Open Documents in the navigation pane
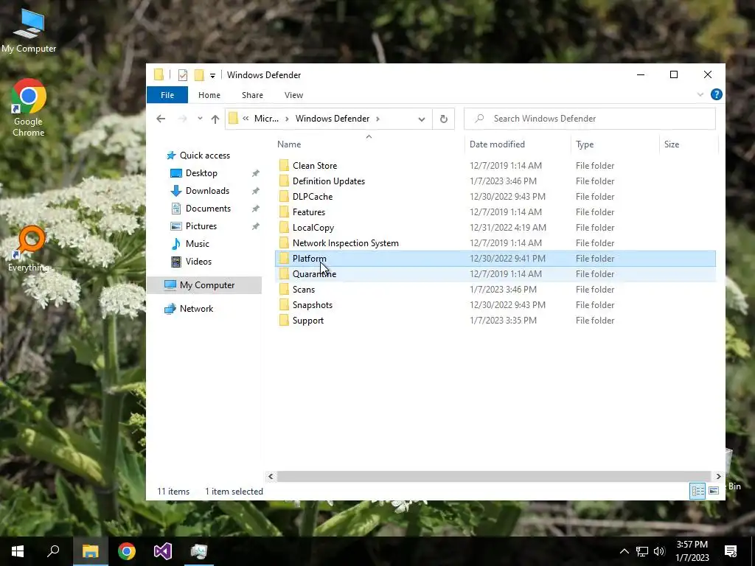Screen dimensions: 755x566 click(x=208, y=209)
